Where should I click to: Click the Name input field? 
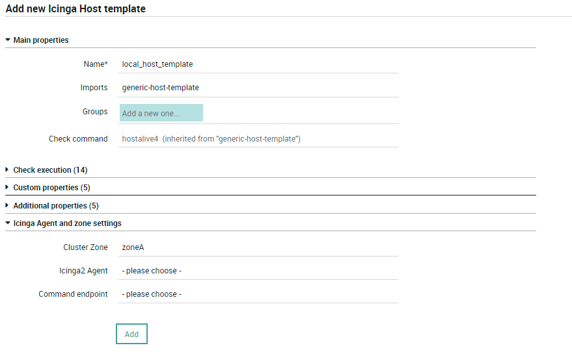258,64
